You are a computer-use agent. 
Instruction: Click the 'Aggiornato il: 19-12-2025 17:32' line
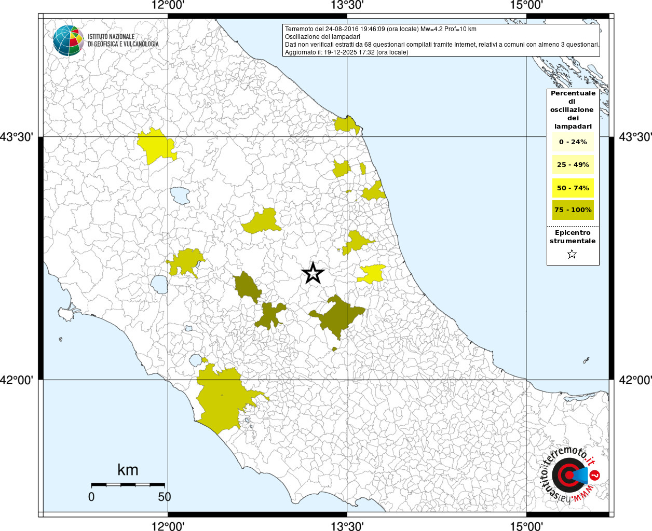pos(347,52)
